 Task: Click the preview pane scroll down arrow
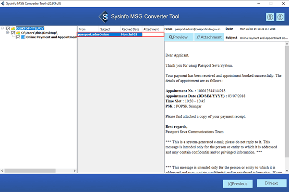point(287,171)
